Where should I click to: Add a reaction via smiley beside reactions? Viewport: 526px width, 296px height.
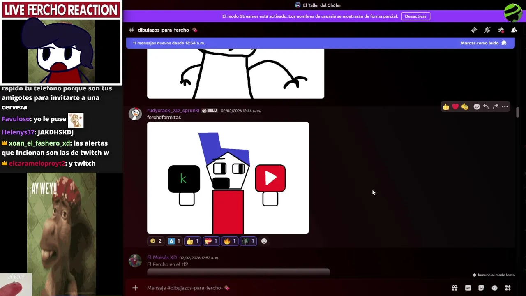coord(264,241)
